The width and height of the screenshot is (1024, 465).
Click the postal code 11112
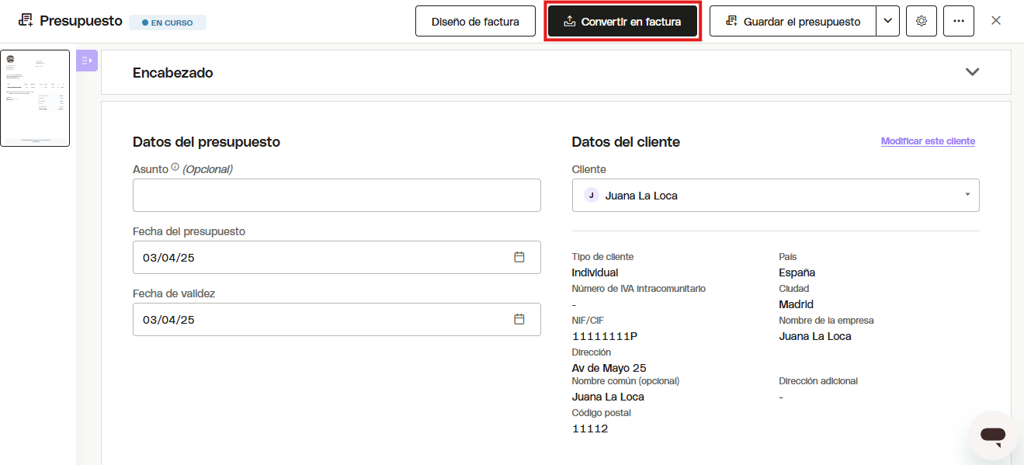[x=590, y=429]
